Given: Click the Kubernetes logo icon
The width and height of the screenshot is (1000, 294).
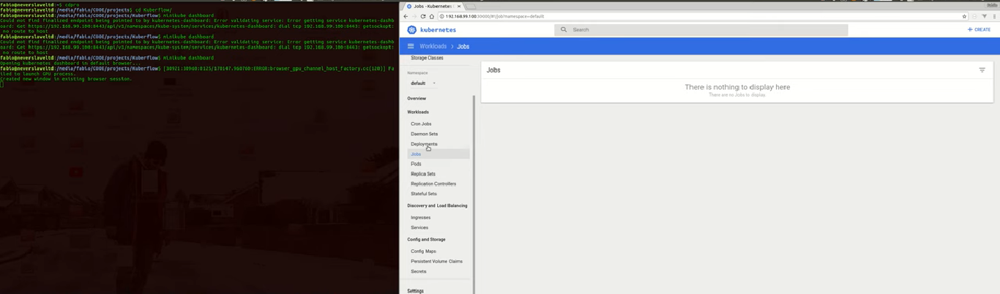Looking at the screenshot, I should tap(411, 30).
